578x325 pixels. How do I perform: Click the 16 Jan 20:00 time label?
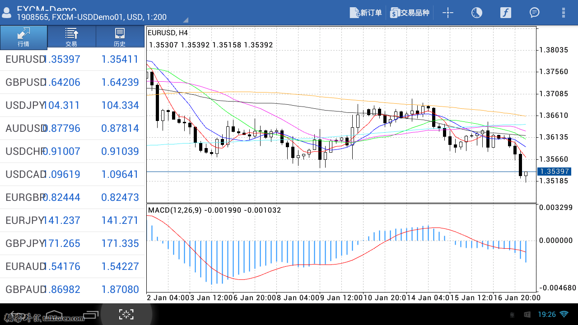(x=518, y=297)
